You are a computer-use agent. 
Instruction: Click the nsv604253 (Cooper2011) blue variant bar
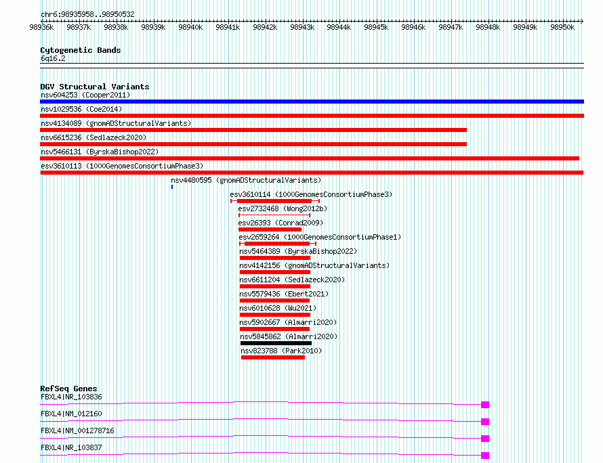[312, 102]
